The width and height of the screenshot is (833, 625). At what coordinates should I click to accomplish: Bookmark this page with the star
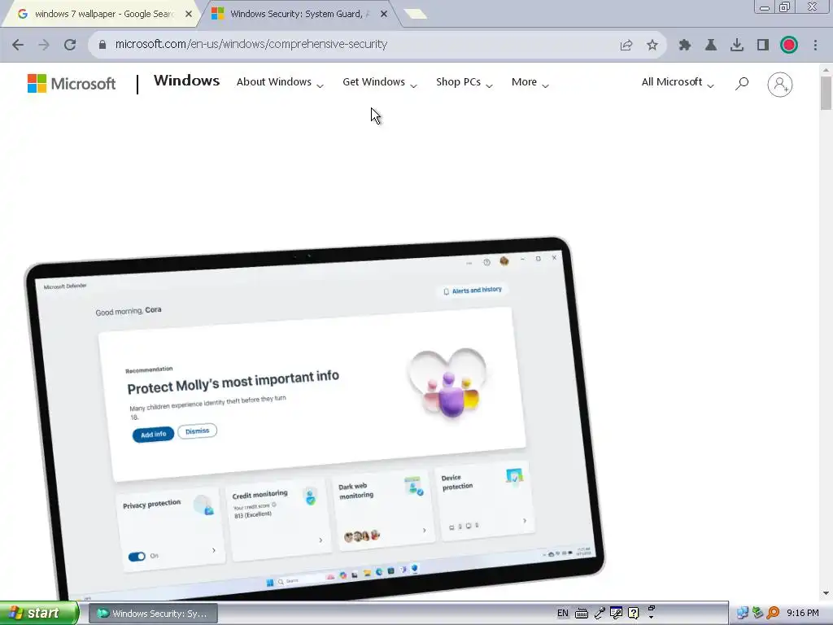(652, 46)
